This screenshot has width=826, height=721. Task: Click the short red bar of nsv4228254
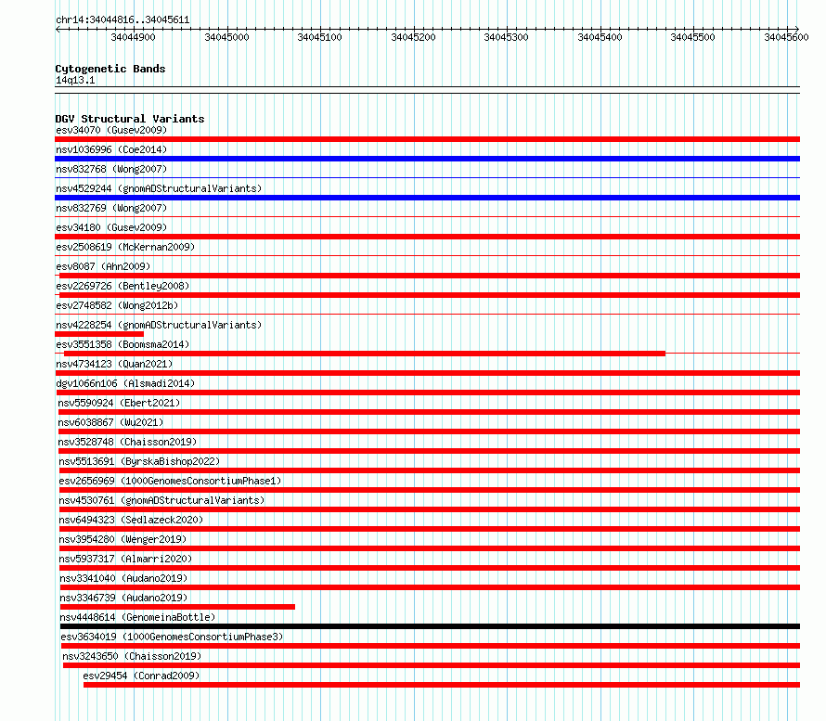tap(99, 334)
